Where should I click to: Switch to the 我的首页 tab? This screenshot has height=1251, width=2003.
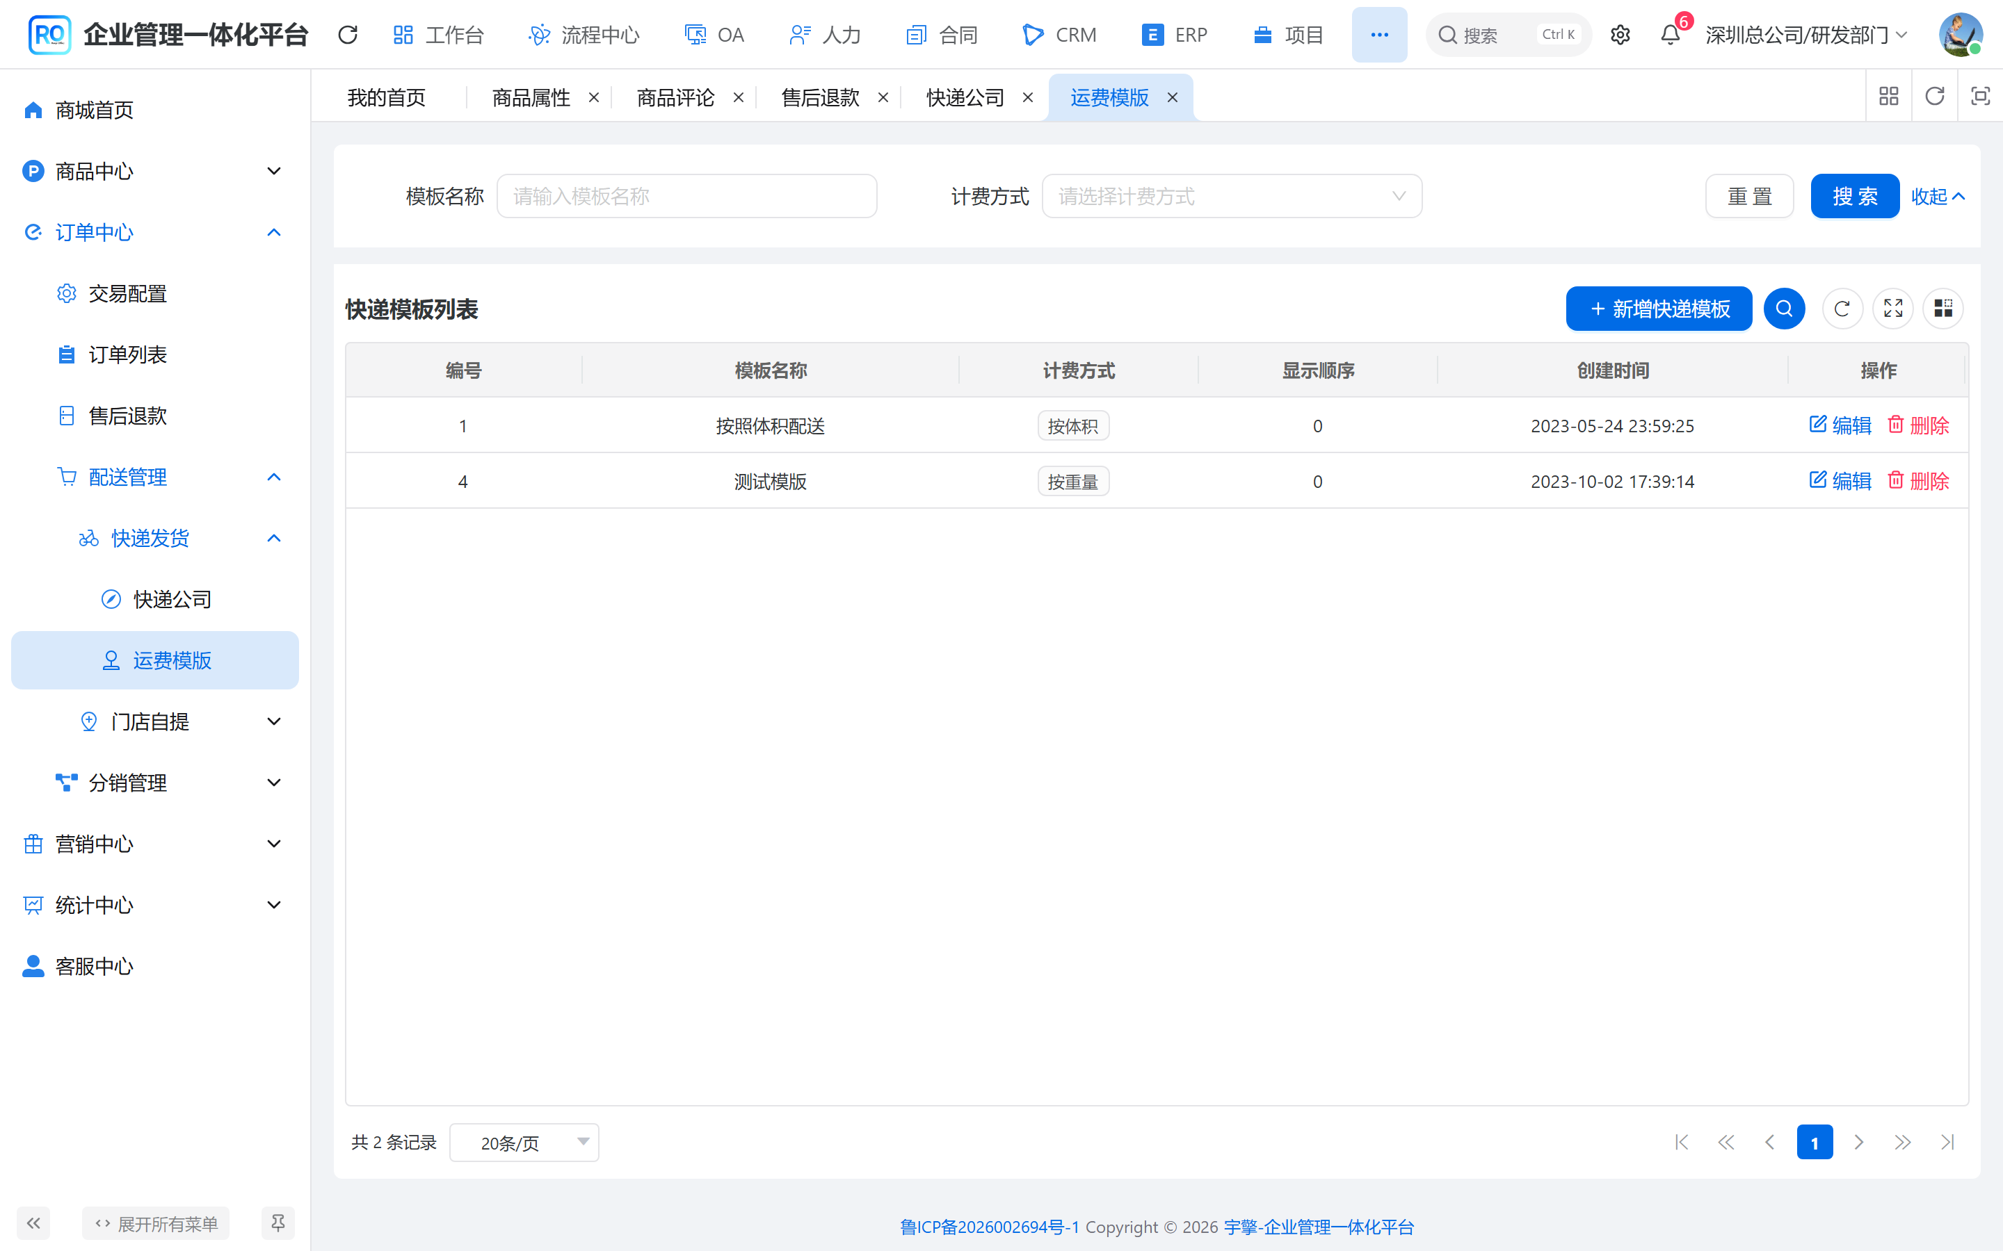coord(387,97)
